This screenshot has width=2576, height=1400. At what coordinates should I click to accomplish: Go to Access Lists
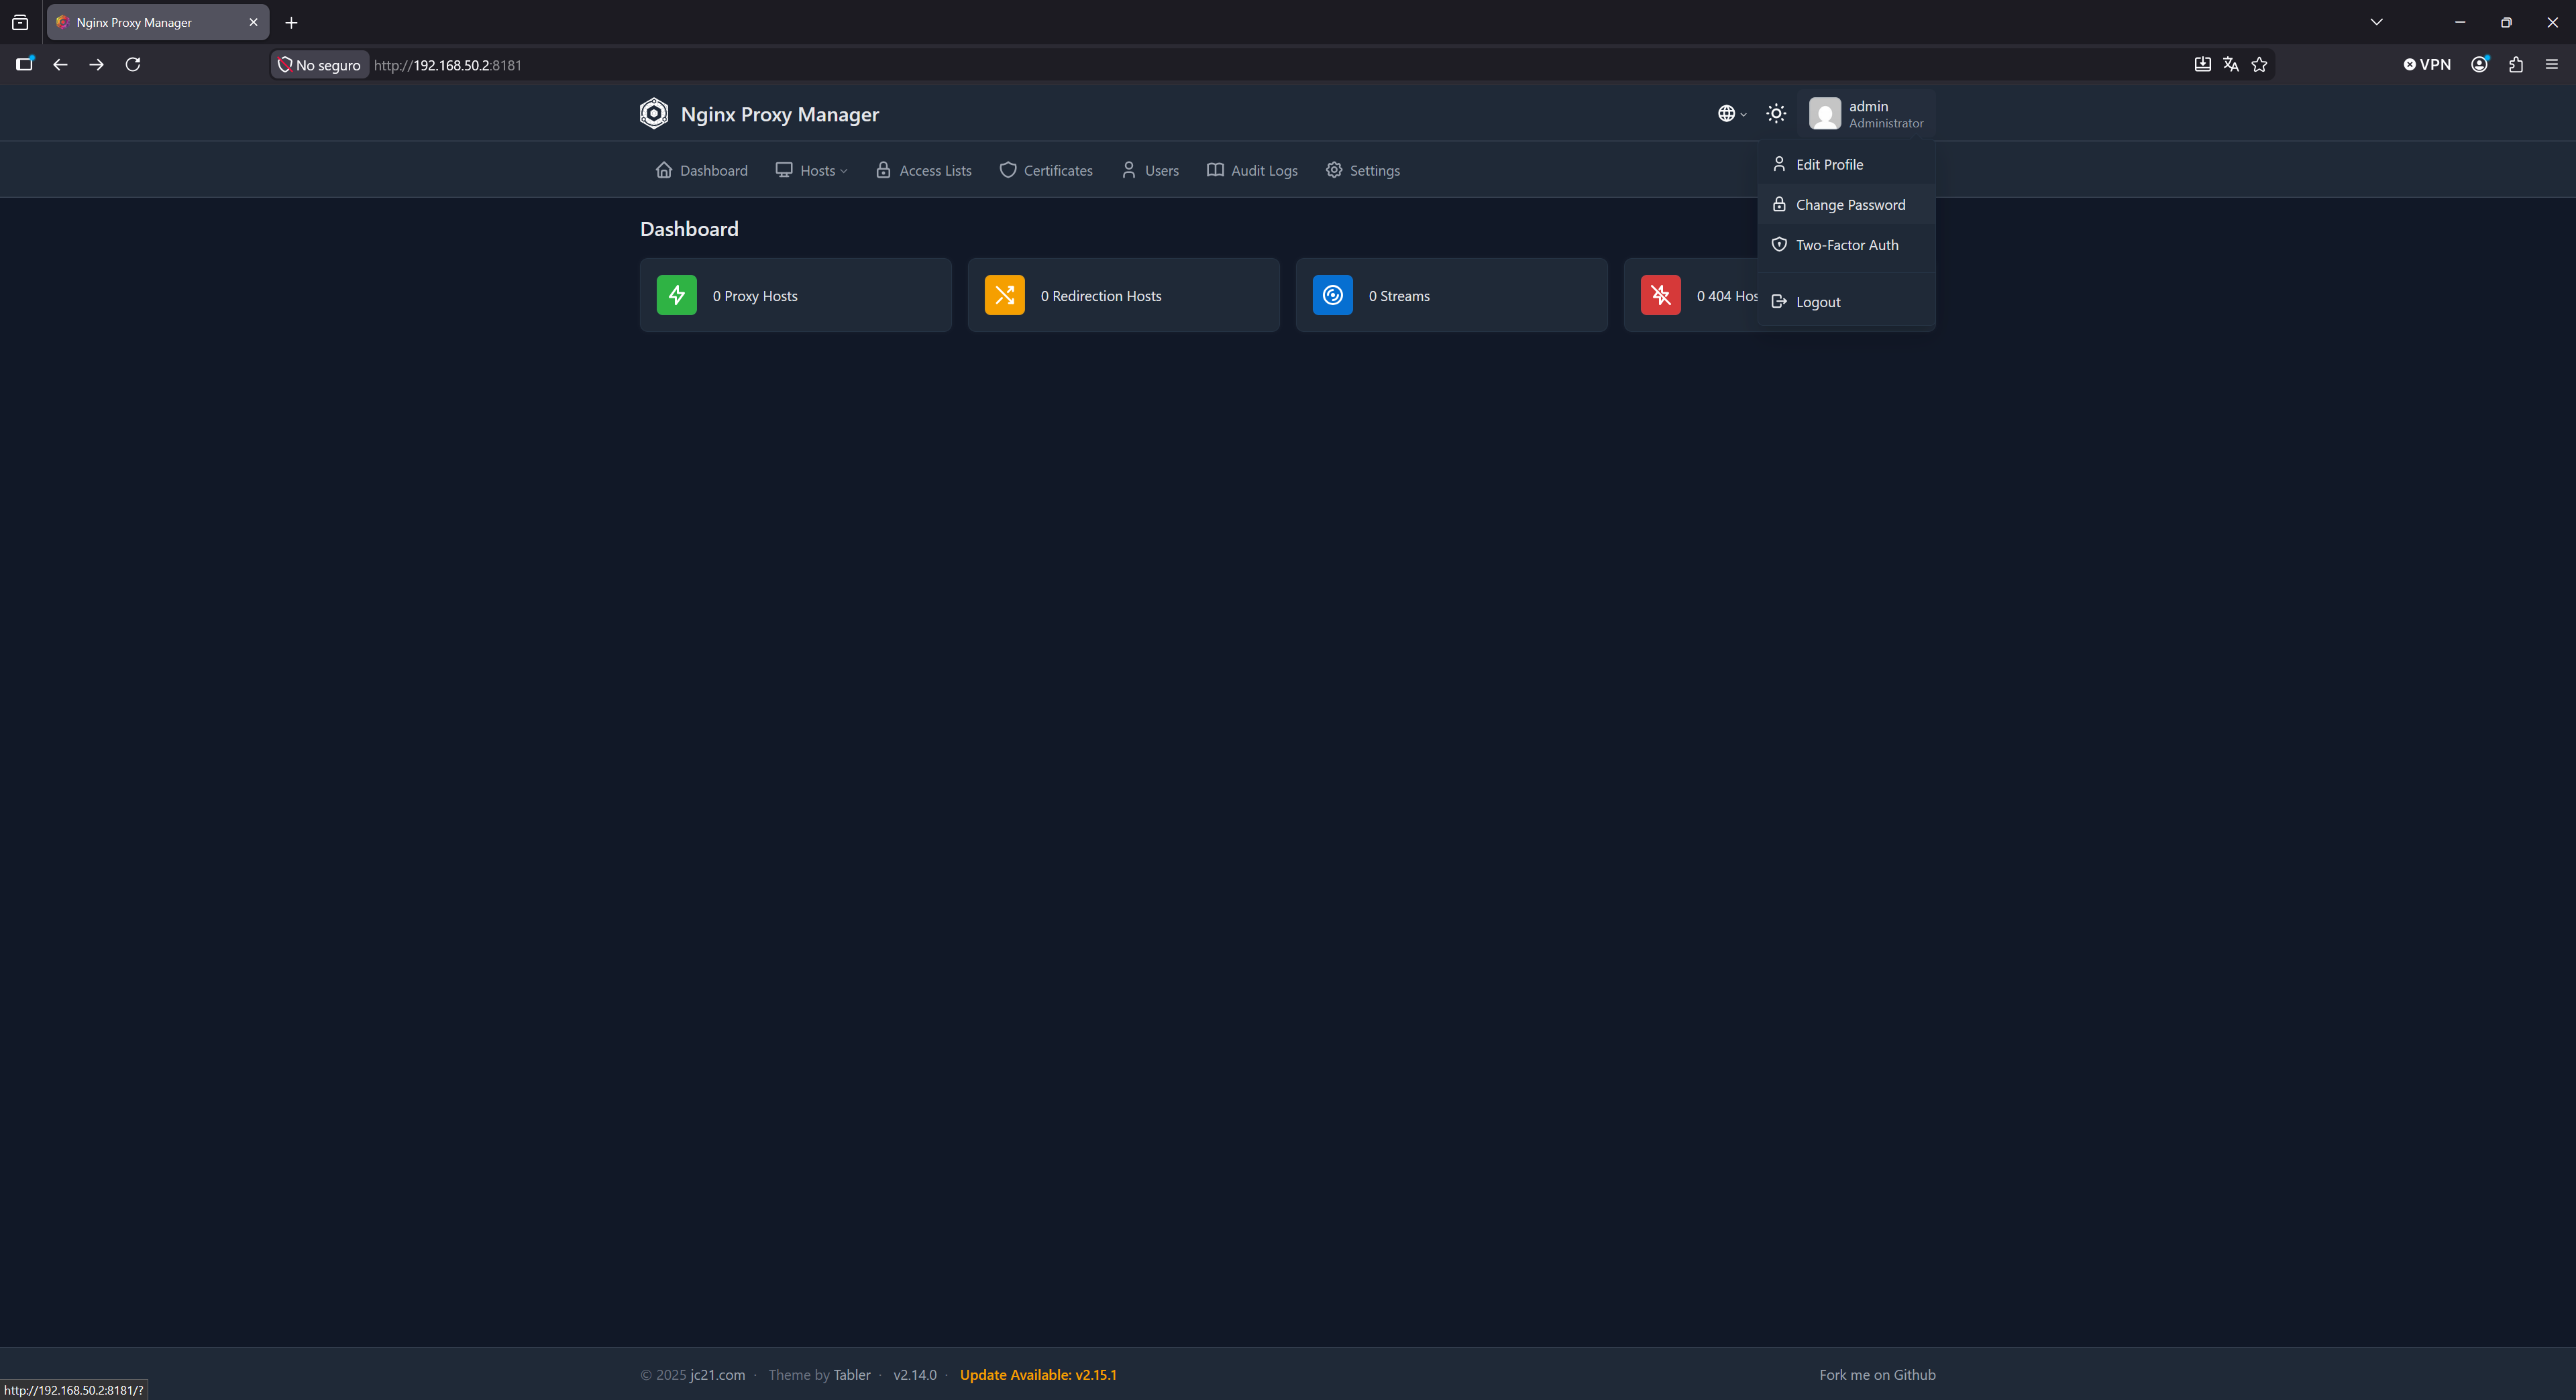923,171
